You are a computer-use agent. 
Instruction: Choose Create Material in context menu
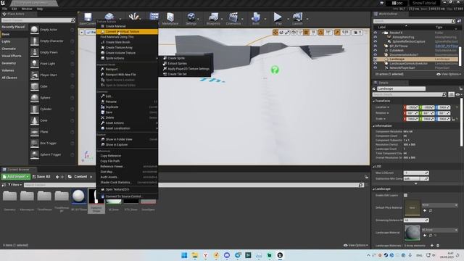[128, 26]
